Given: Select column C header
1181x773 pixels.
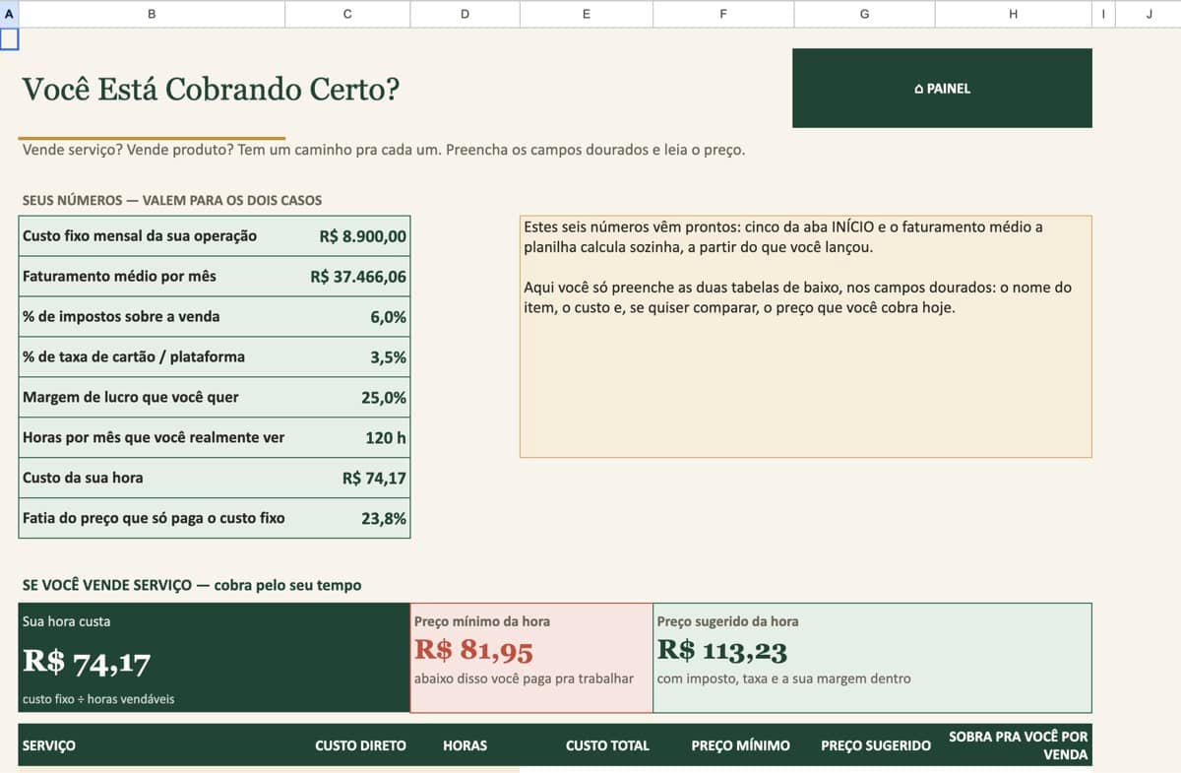Looking at the screenshot, I should [347, 14].
